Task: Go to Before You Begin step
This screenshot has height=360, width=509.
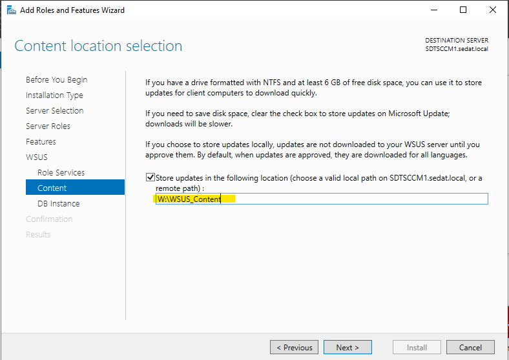Action: [56, 80]
